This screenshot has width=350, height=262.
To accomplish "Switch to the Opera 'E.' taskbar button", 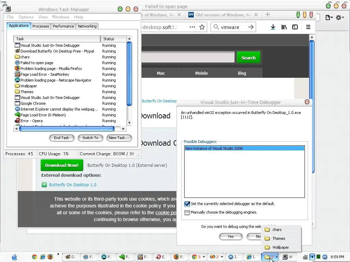I will (x=161, y=257).
